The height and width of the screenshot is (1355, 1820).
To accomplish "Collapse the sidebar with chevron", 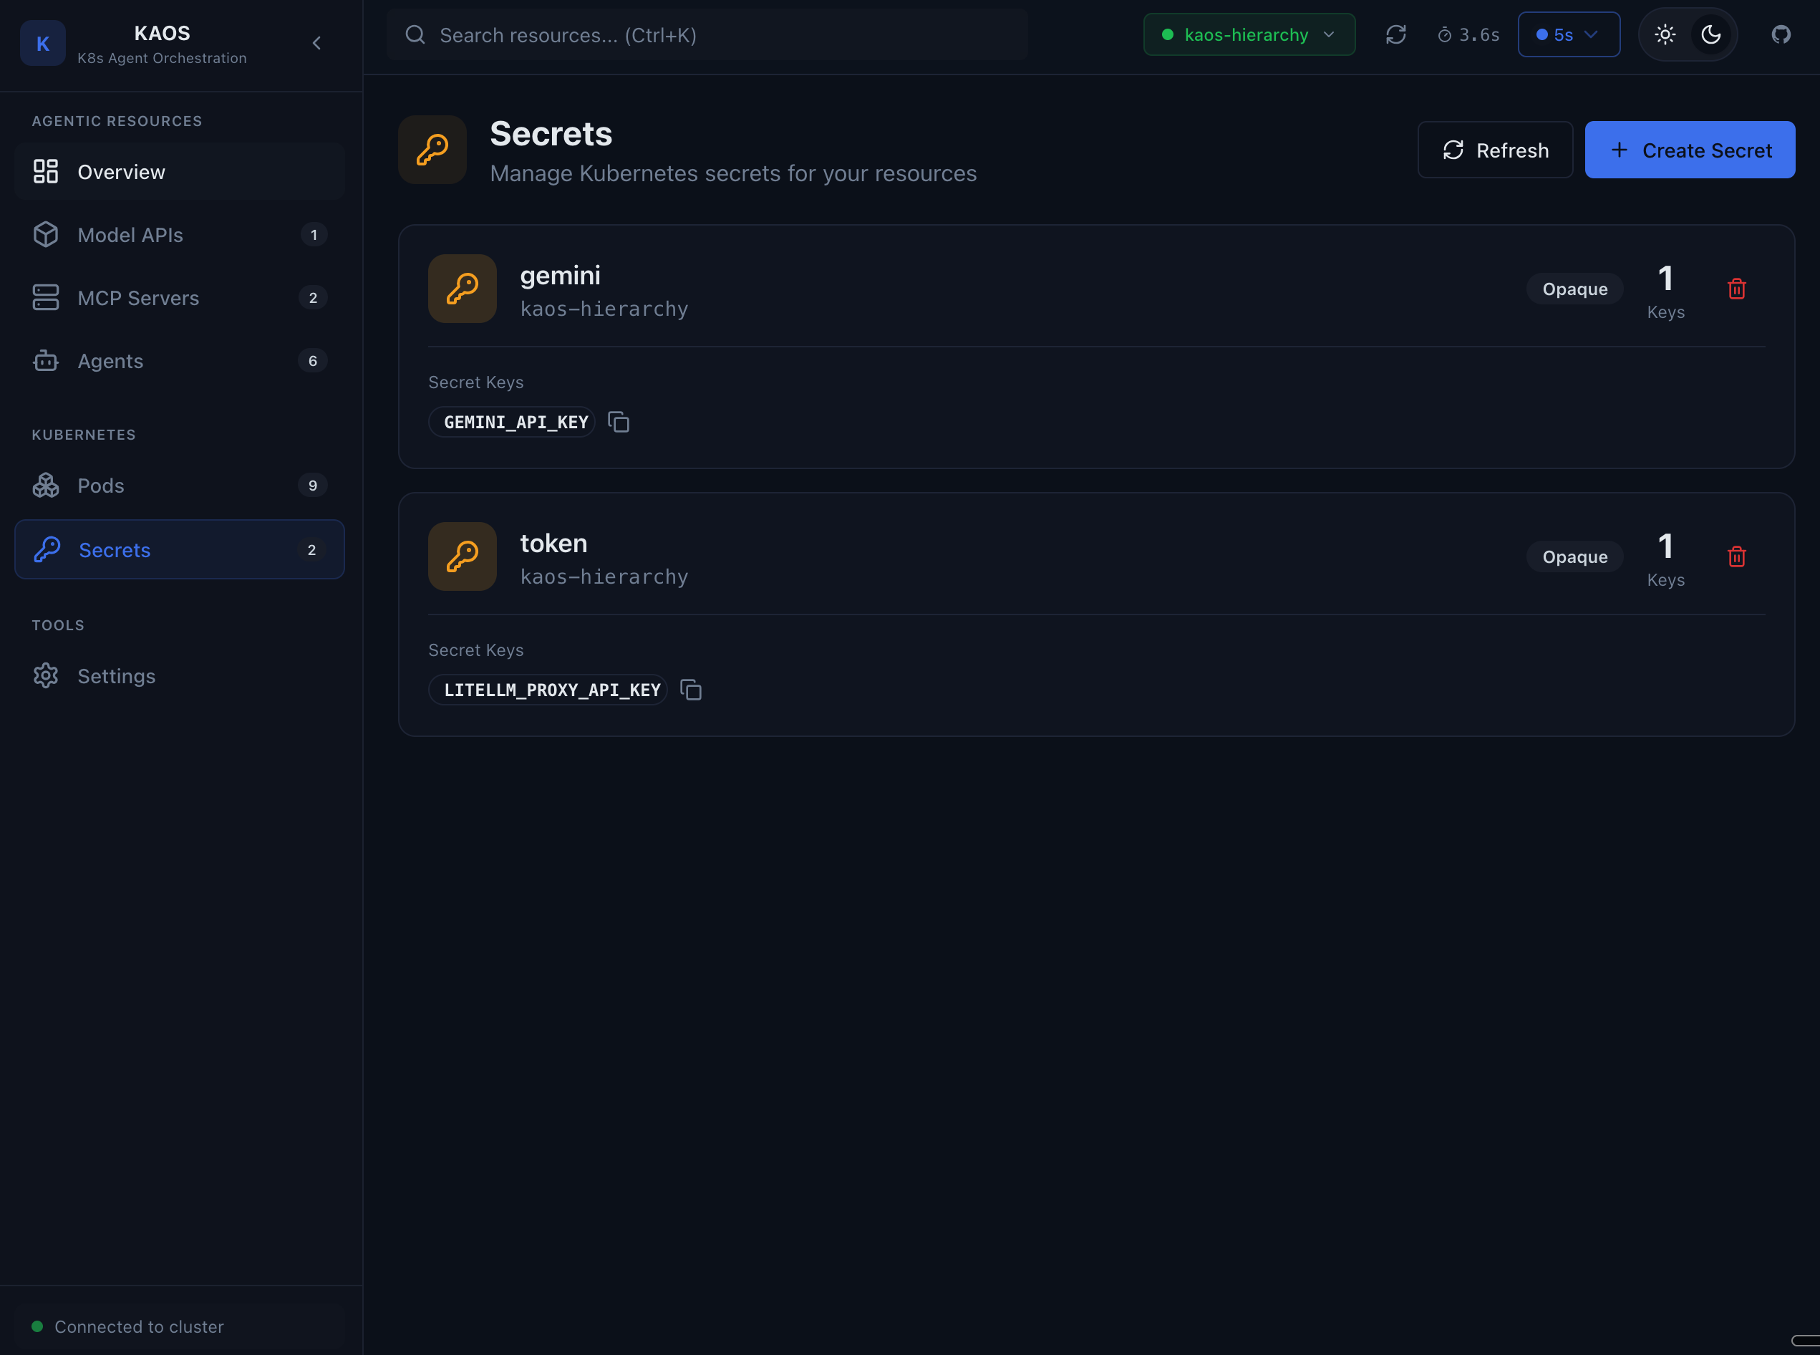I will point(316,44).
